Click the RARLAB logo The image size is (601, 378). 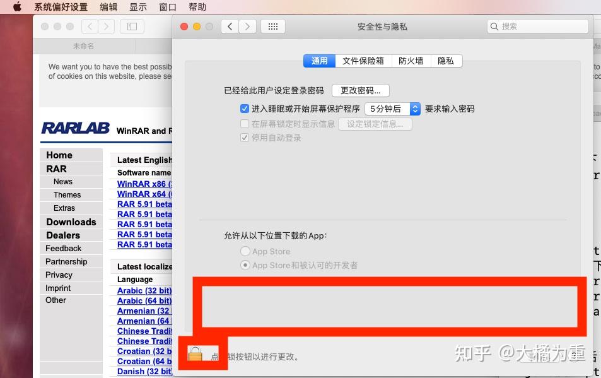coord(75,127)
